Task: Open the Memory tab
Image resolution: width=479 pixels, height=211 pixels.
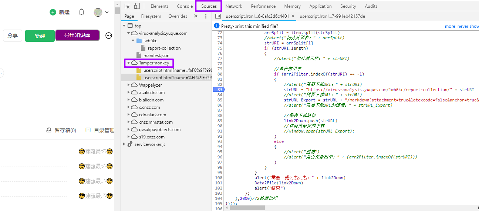Action: click(292, 6)
